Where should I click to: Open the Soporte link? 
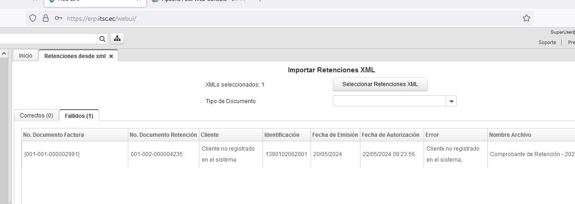pos(547,42)
